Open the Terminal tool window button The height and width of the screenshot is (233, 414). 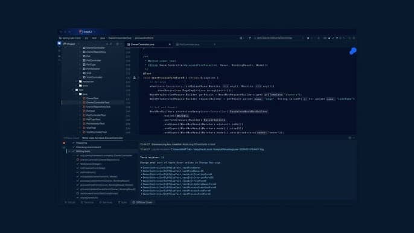[88, 203]
